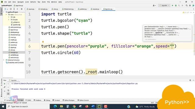Go to previous highlighted error arrow
195x109 pixels.
pyautogui.click(x=191, y=12)
